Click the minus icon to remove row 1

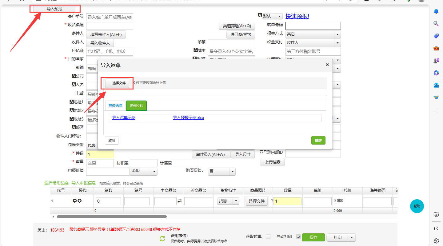tap(74, 201)
